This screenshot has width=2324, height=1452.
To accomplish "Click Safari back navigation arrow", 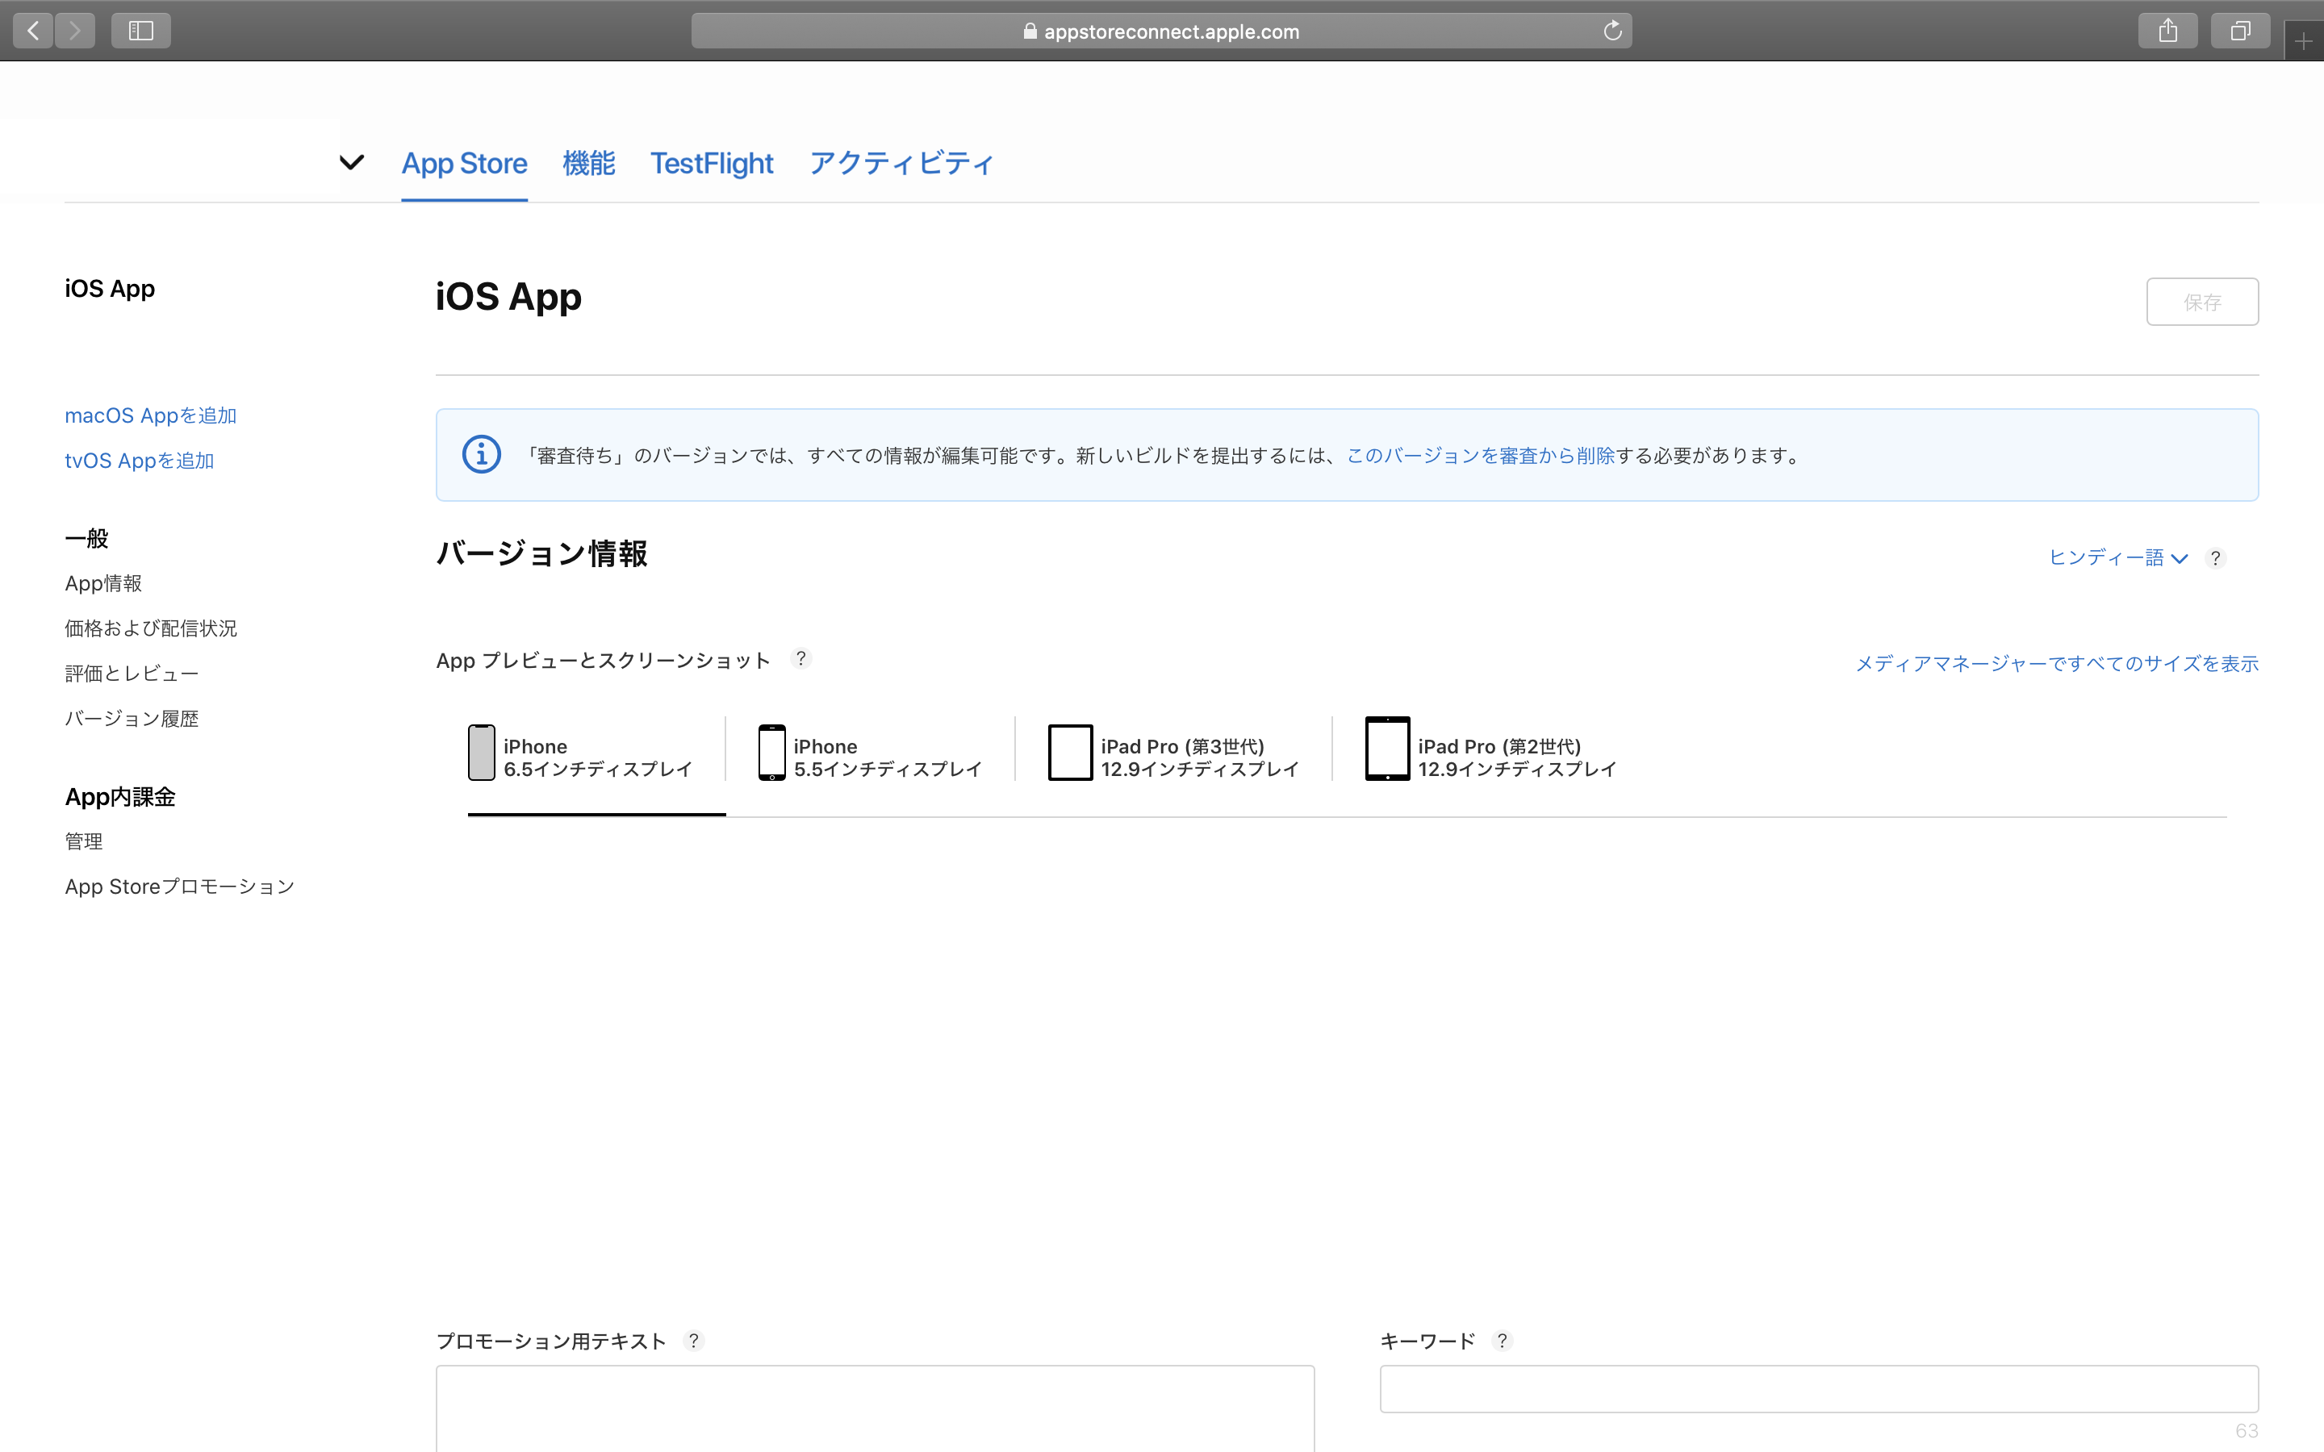I will coord(32,31).
